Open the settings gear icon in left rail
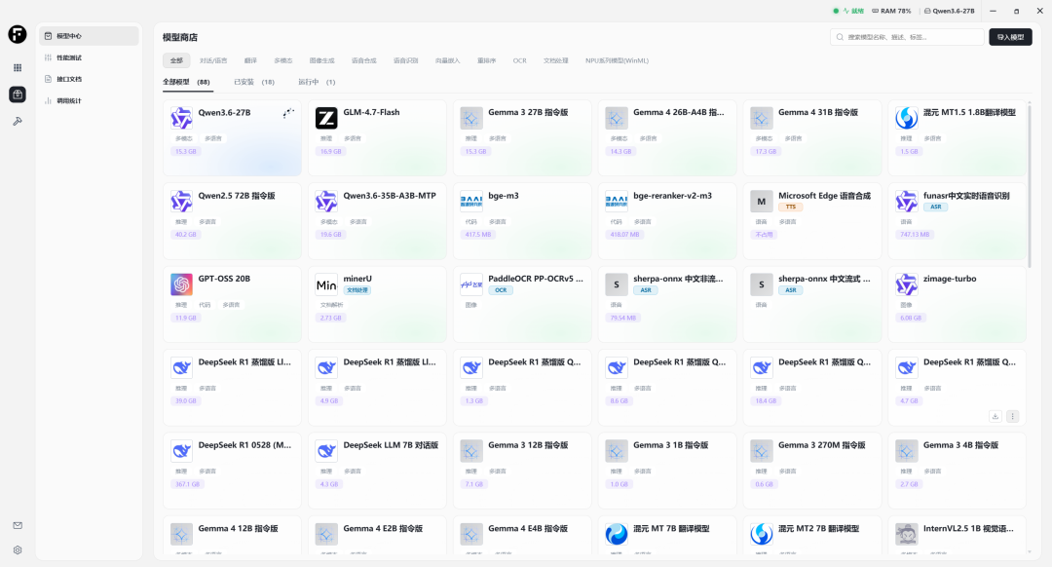This screenshot has height=567, width=1052. [18, 550]
